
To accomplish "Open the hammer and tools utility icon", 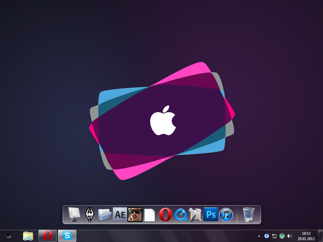I will (x=196, y=214).
